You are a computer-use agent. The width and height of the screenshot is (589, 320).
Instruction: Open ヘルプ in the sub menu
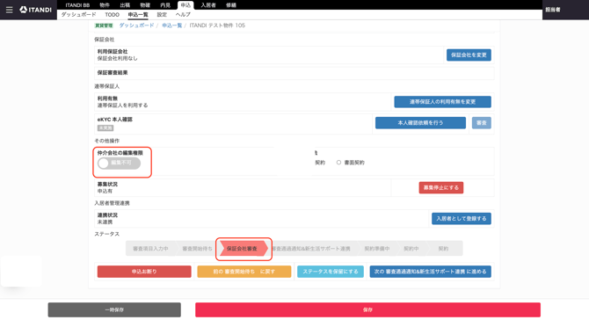pyautogui.click(x=183, y=15)
